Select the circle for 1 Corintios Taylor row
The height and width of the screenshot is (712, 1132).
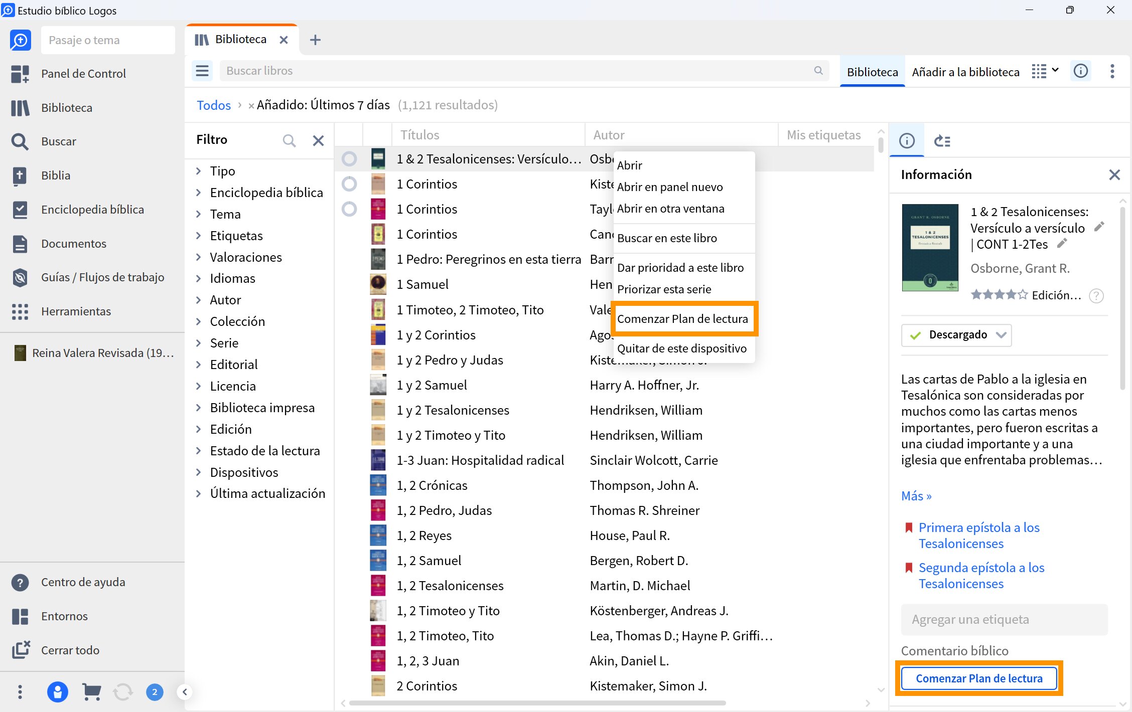pyautogui.click(x=349, y=209)
